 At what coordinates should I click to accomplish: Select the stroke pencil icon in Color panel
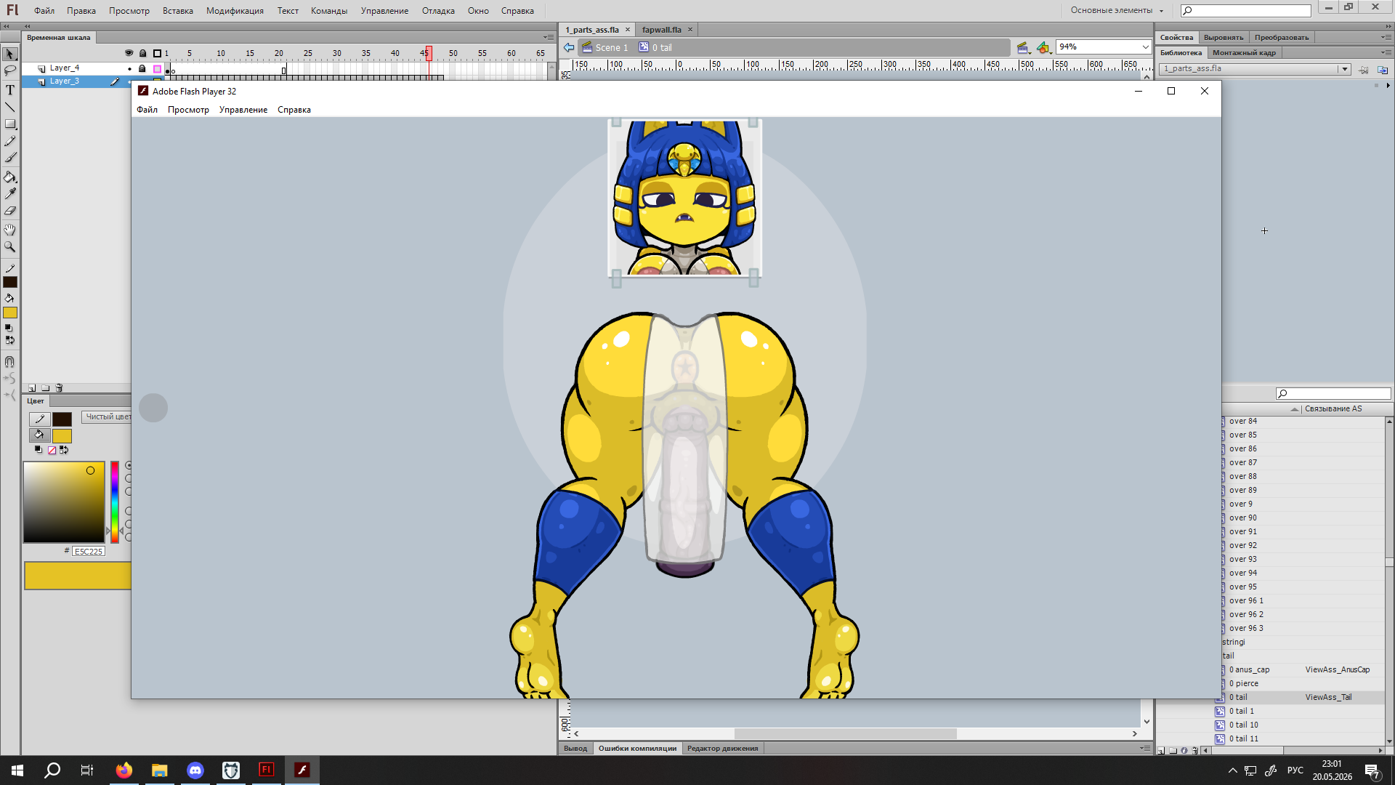click(39, 419)
